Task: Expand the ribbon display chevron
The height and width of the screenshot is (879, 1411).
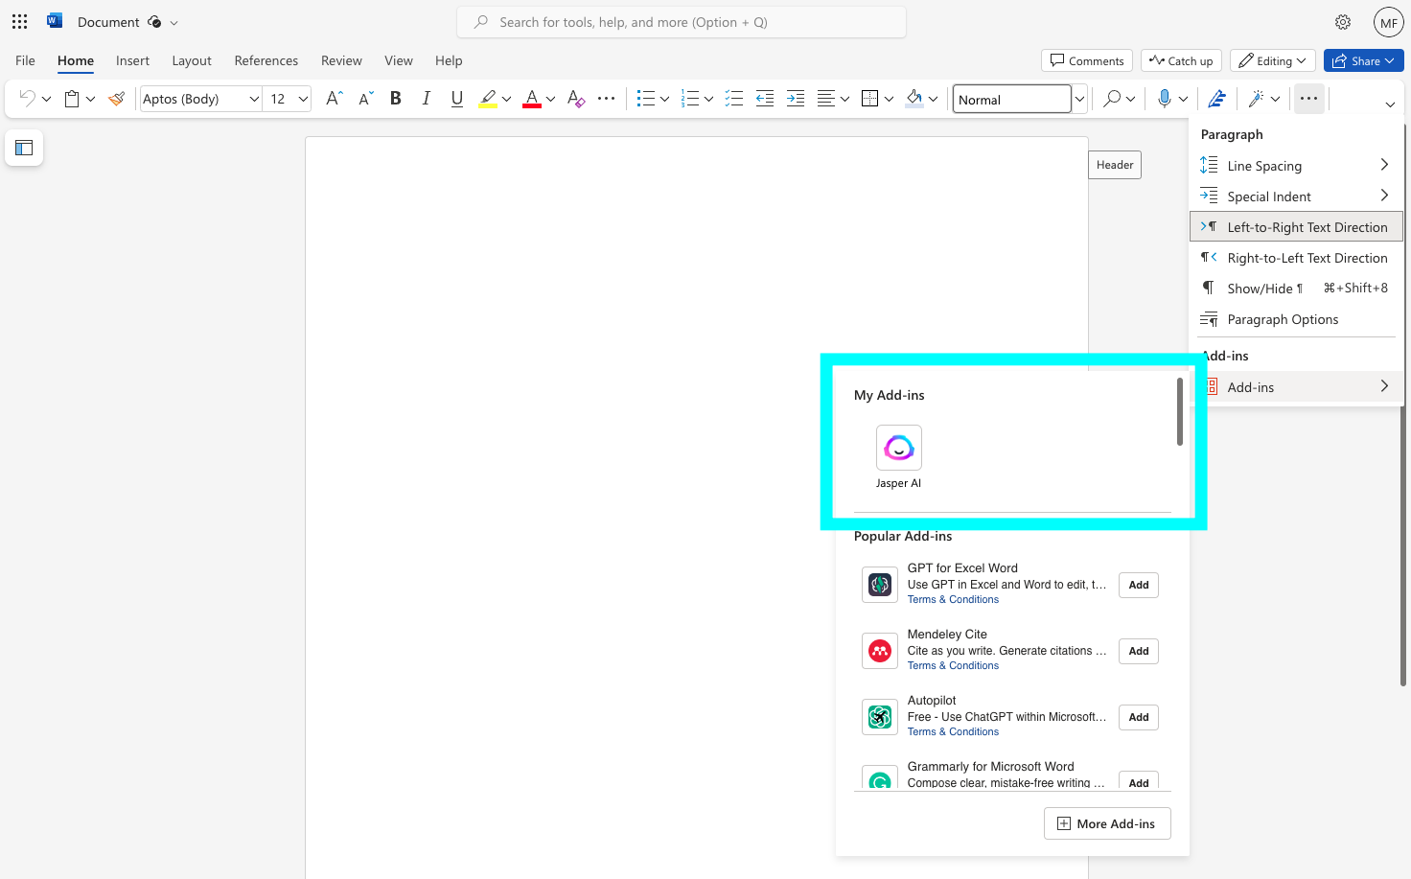Action: (x=1390, y=104)
